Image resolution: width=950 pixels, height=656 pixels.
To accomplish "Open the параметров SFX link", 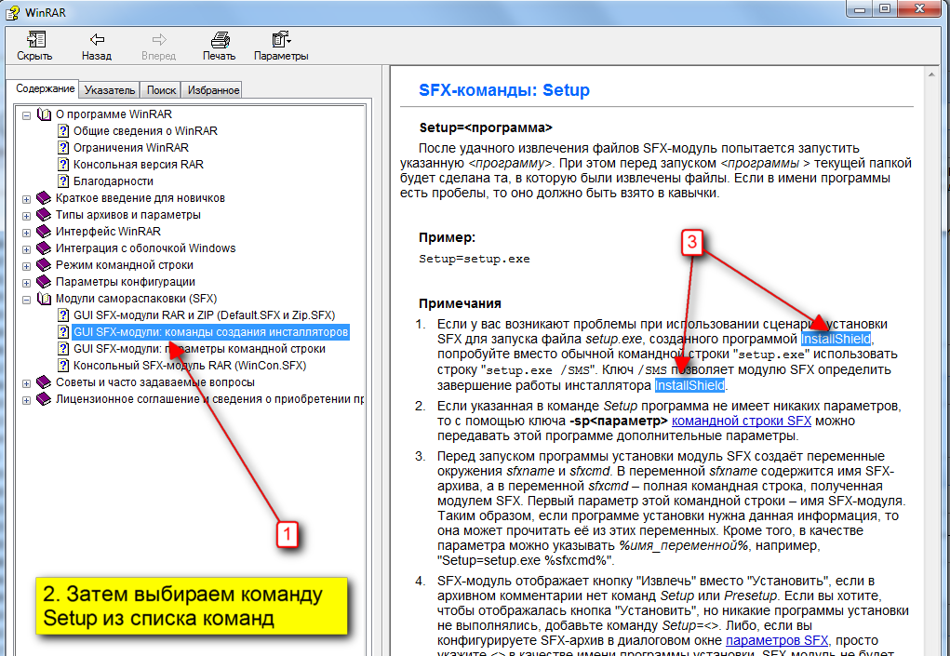I will 777,640.
